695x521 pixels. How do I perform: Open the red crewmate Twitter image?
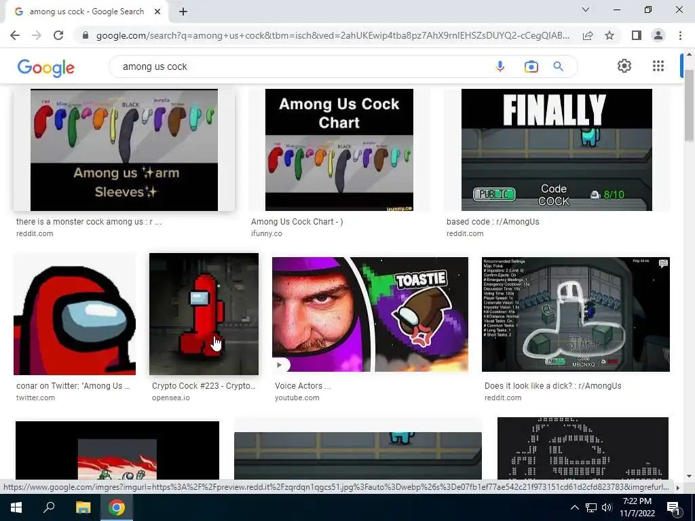tap(75, 314)
